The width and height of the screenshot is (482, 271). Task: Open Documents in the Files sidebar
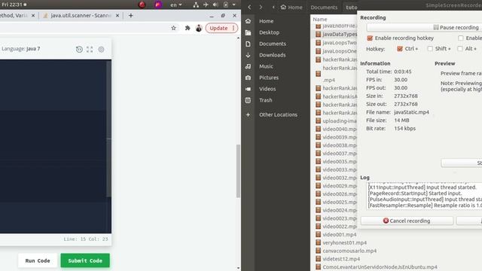(x=273, y=44)
